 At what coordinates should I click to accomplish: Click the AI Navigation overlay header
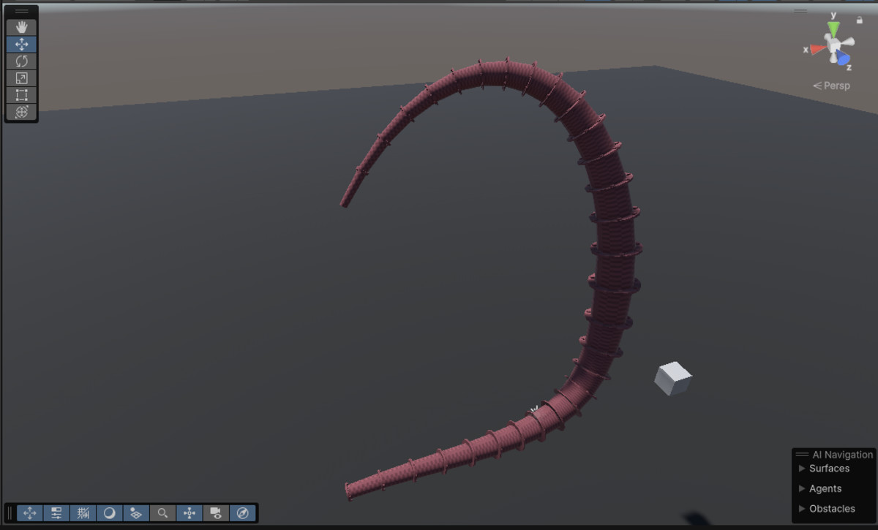[834, 455]
